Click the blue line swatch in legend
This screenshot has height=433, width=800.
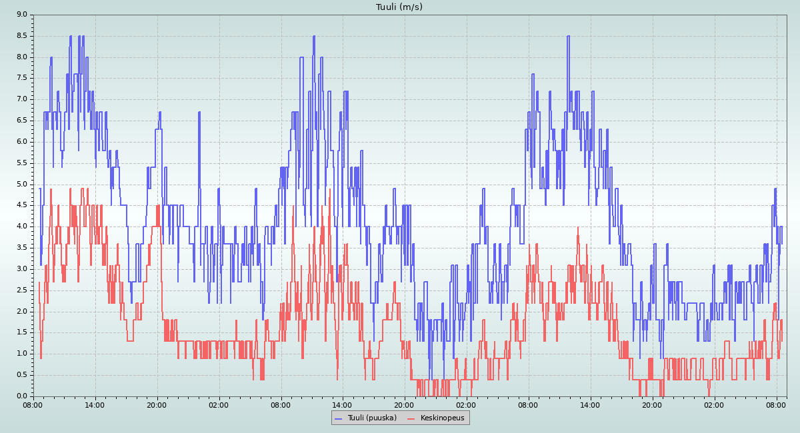pyautogui.click(x=338, y=418)
